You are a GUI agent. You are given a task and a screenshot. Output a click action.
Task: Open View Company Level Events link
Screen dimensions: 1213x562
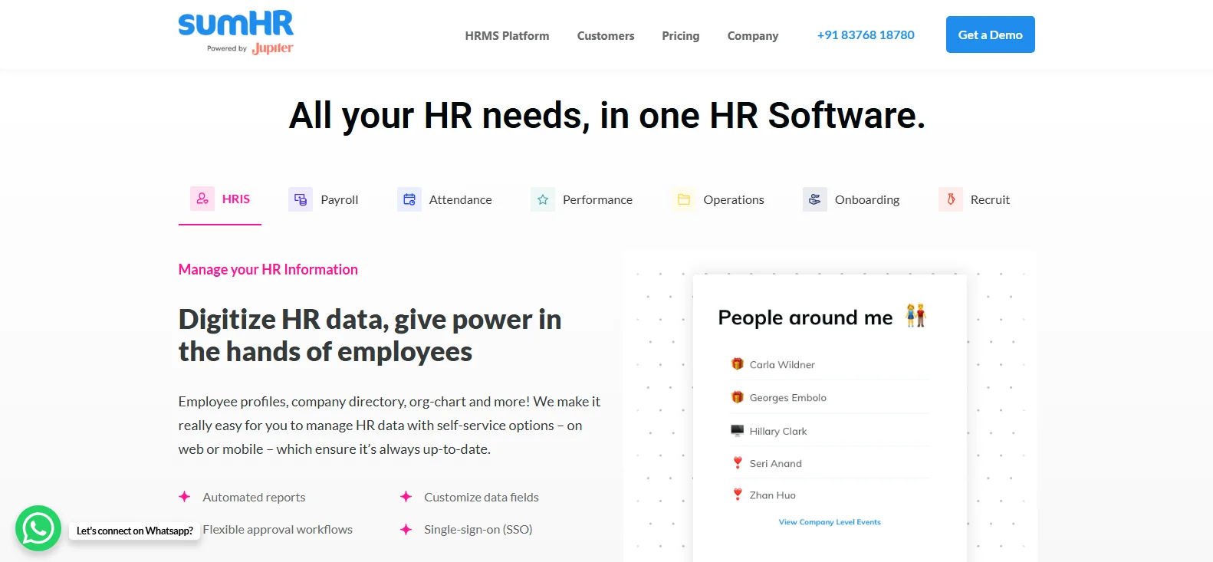(x=830, y=522)
